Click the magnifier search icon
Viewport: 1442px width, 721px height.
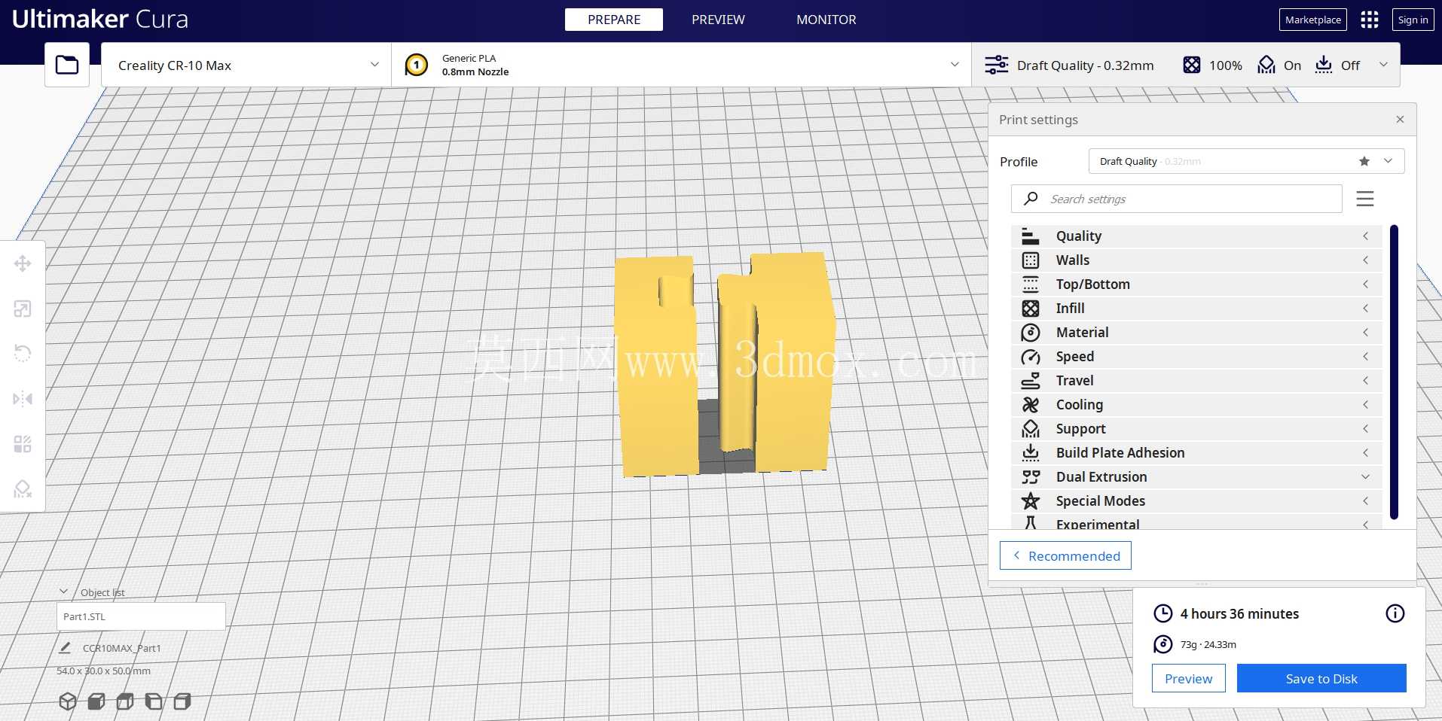pyautogui.click(x=1031, y=199)
